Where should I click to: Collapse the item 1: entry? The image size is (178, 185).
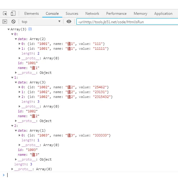[x=12, y=77]
